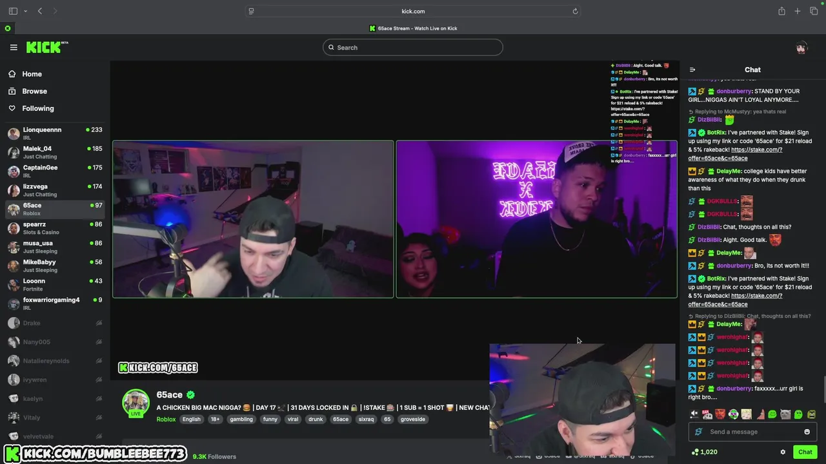Click the pinned Kick tab icon
826x464 pixels.
click(8, 28)
